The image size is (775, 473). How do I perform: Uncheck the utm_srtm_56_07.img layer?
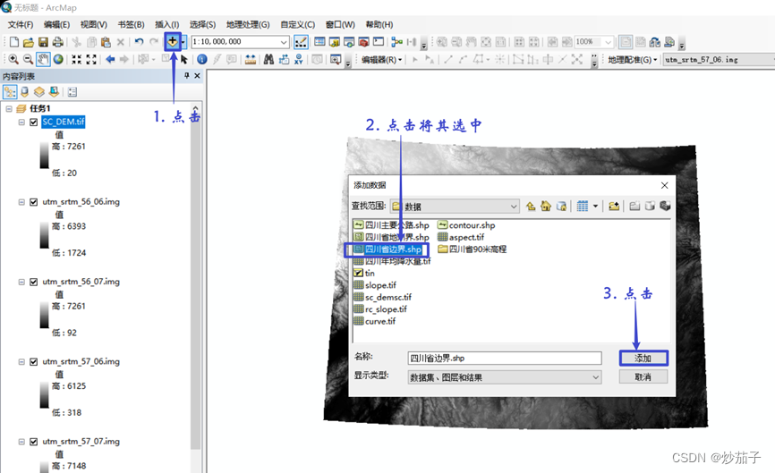34,282
